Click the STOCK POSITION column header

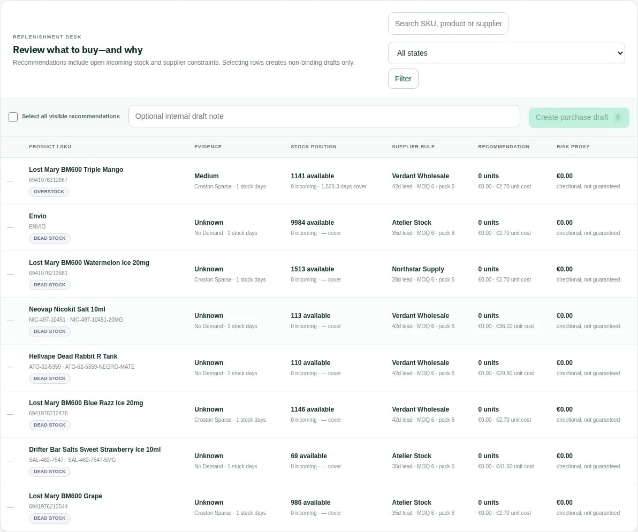[x=314, y=147]
